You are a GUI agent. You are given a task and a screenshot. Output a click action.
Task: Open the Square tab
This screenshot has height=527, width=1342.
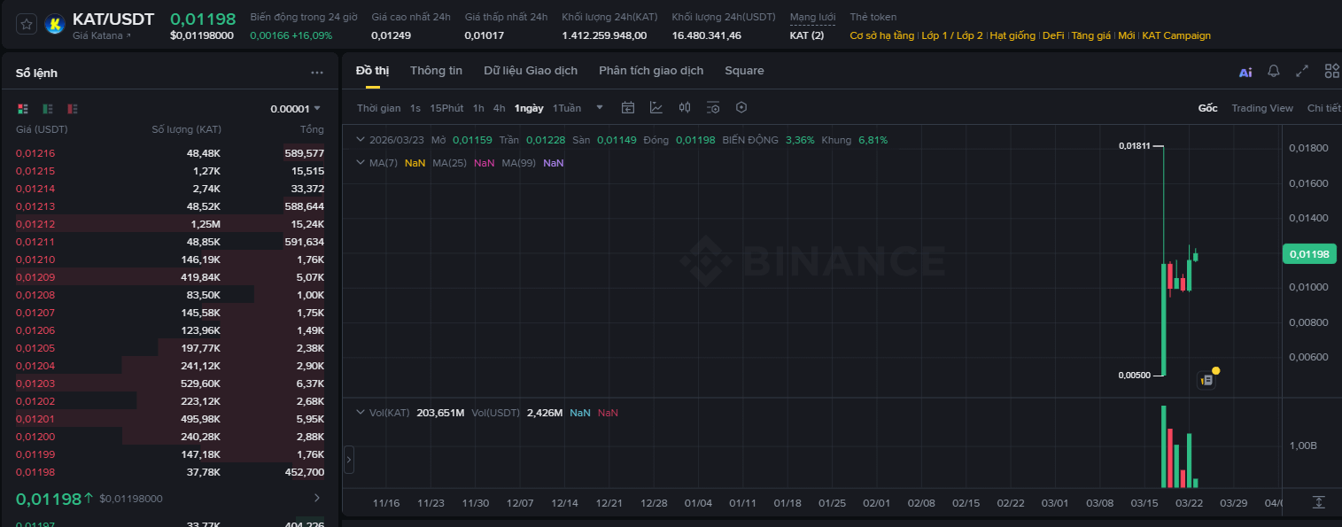(744, 71)
